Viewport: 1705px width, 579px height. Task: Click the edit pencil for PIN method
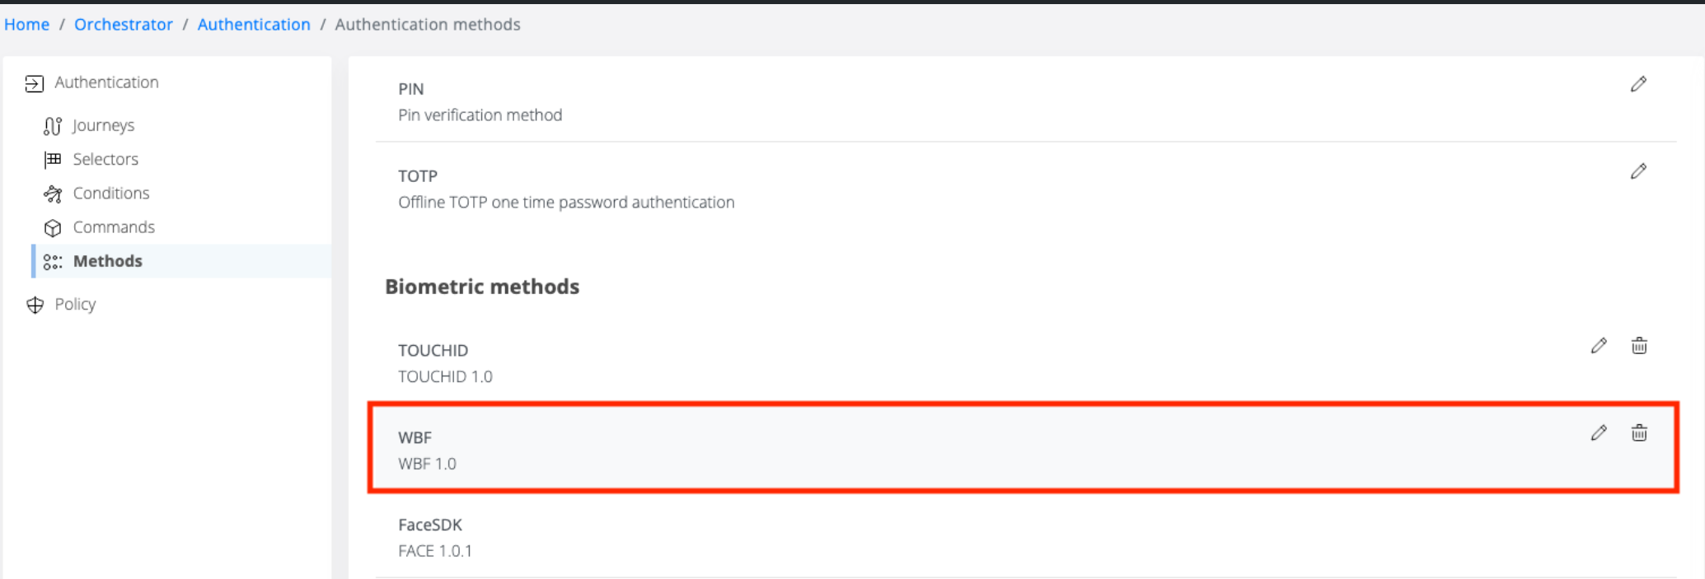click(1638, 84)
